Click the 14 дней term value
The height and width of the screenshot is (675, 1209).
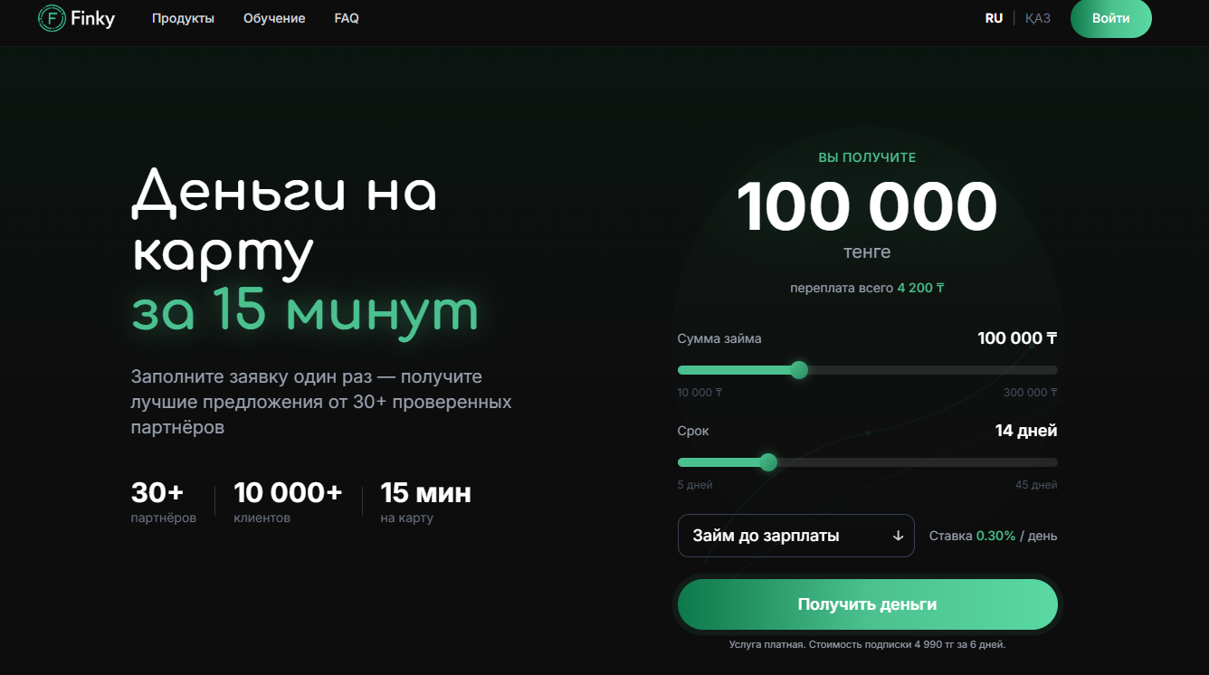pyautogui.click(x=1026, y=431)
